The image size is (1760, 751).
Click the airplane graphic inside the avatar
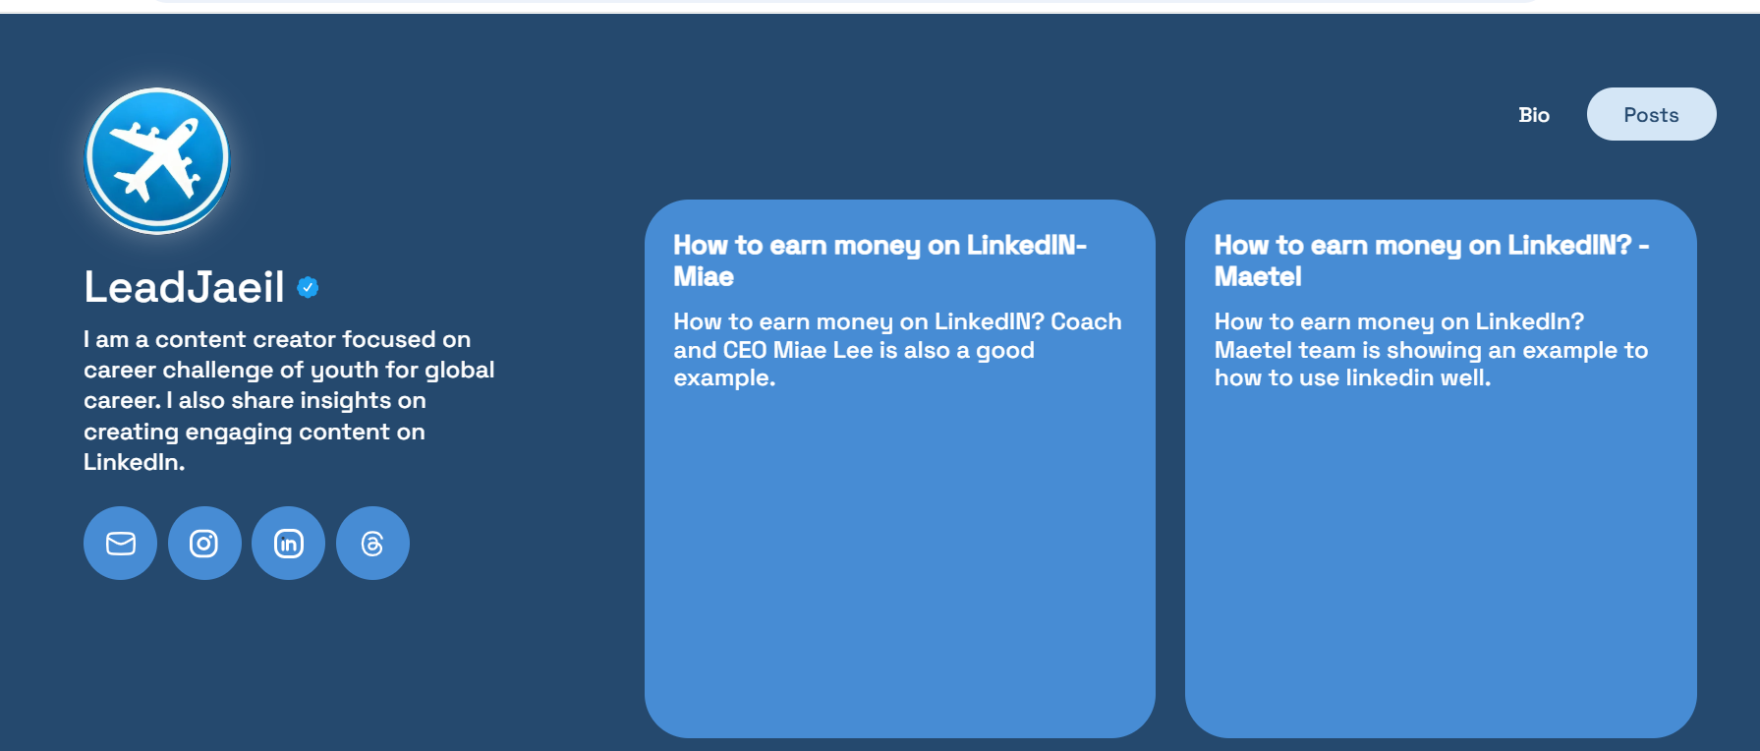pos(156,159)
